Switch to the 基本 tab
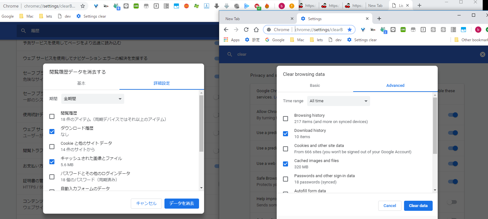This screenshot has height=219, width=488. pos(81,83)
